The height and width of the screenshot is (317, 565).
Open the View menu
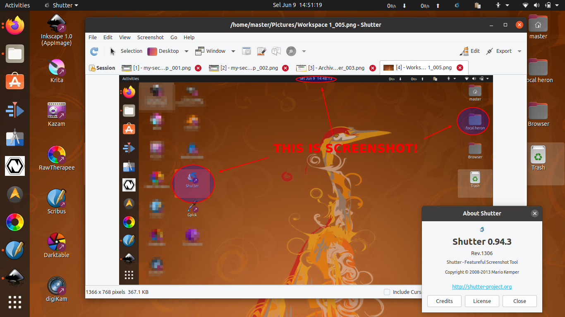(125, 37)
